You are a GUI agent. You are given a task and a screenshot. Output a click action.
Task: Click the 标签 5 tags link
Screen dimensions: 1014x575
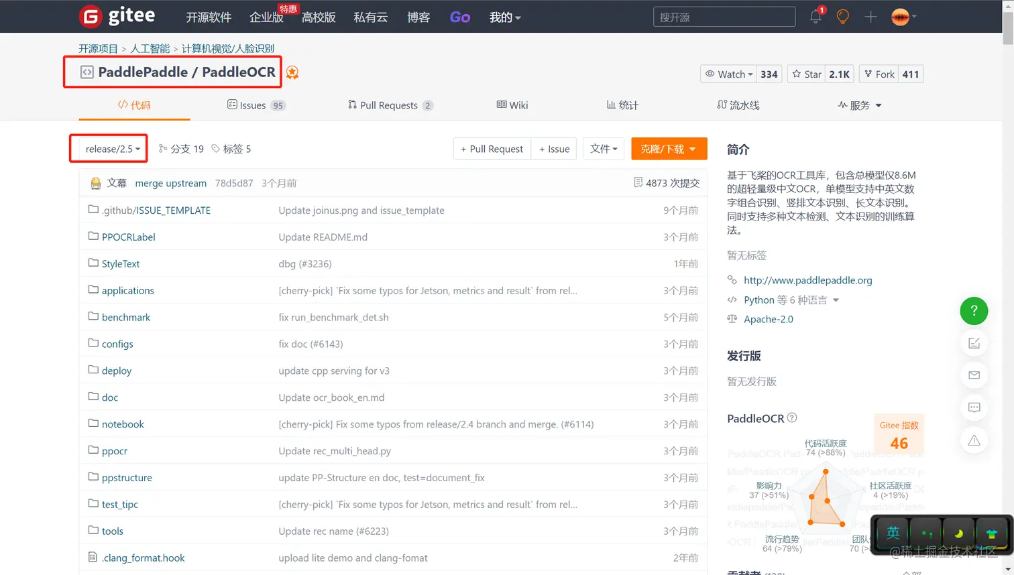(x=231, y=149)
